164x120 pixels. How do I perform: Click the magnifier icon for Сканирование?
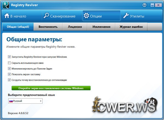(46, 16)
